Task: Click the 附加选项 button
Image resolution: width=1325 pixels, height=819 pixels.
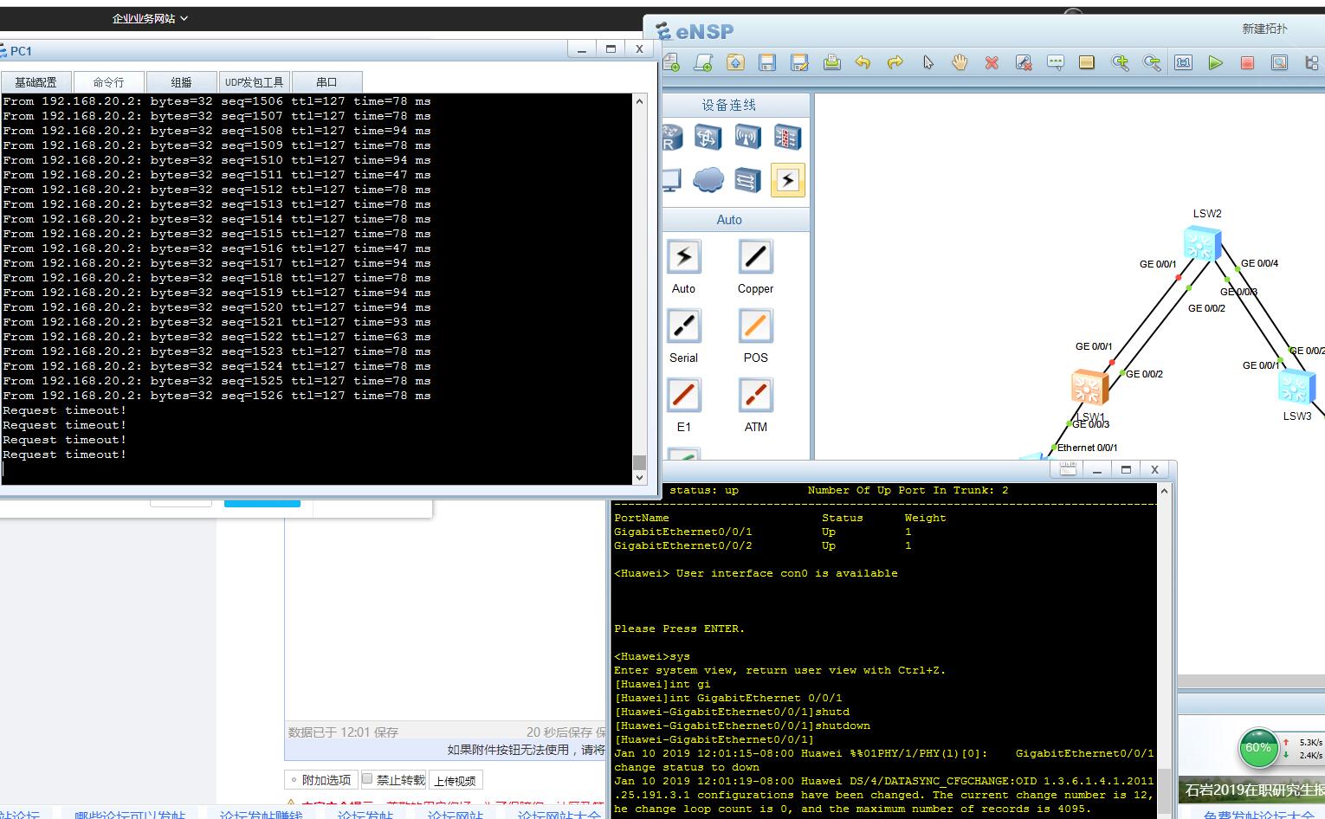Action: [320, 780]
